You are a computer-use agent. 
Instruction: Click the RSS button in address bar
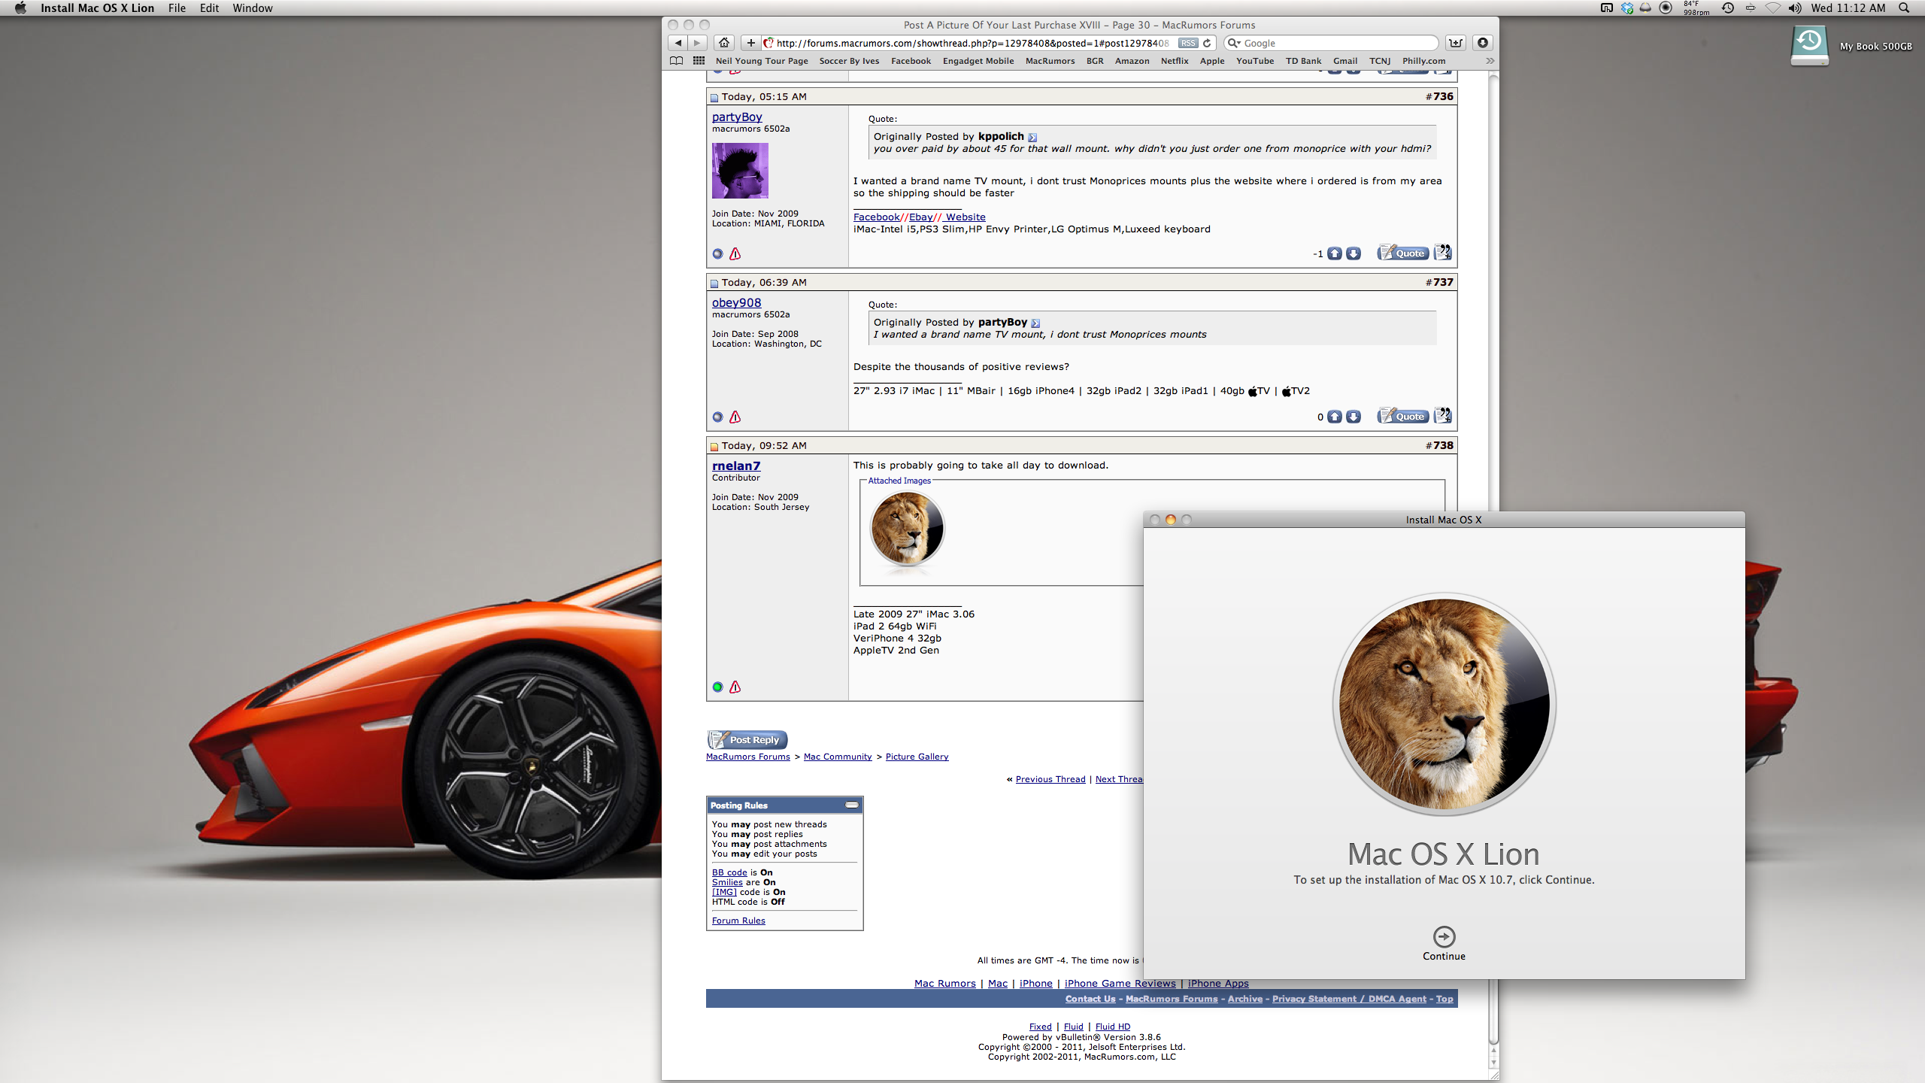click(x=1187, y=43)
